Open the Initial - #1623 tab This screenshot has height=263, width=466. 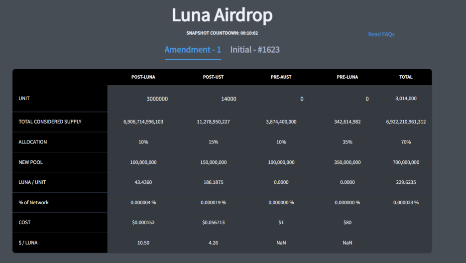coord(255,50)
